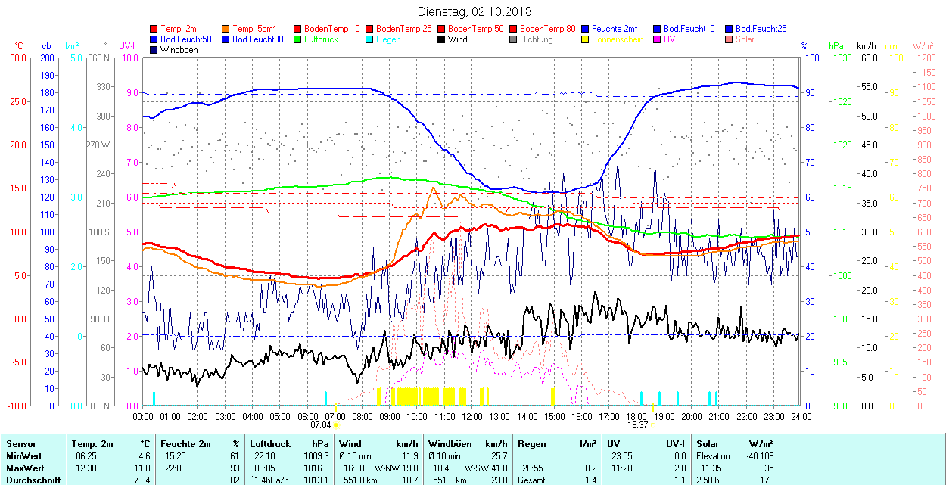This screenshot has width=946, height=485.
Task: Select the dark Windböen legend square
Action: pyautogui.click(x=154, y=50)
